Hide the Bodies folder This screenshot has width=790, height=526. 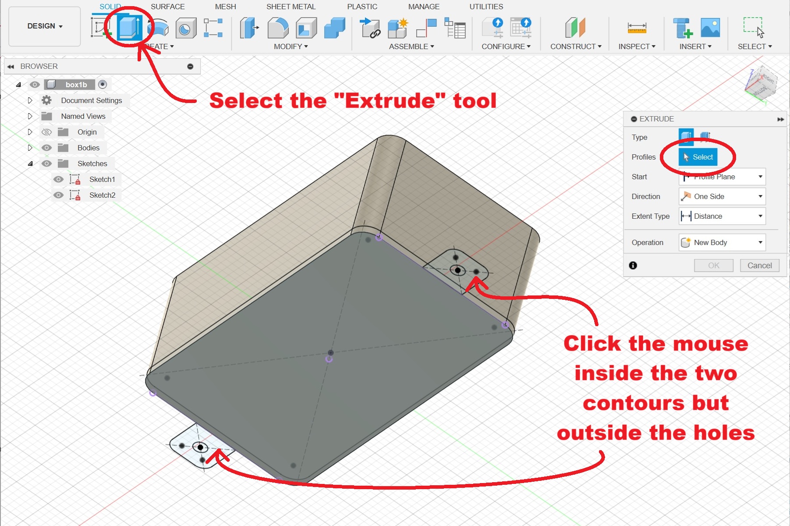(x=46, y=148)
